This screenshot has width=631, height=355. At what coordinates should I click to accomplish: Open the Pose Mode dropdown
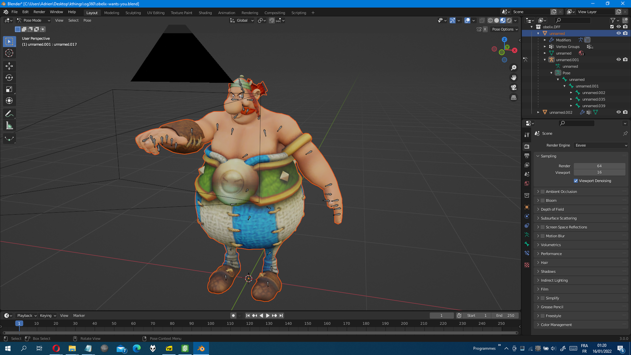point(34,21)
